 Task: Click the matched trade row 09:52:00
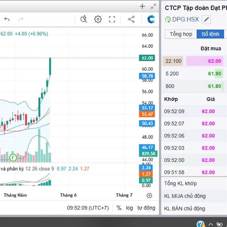(x=194, y=160)
